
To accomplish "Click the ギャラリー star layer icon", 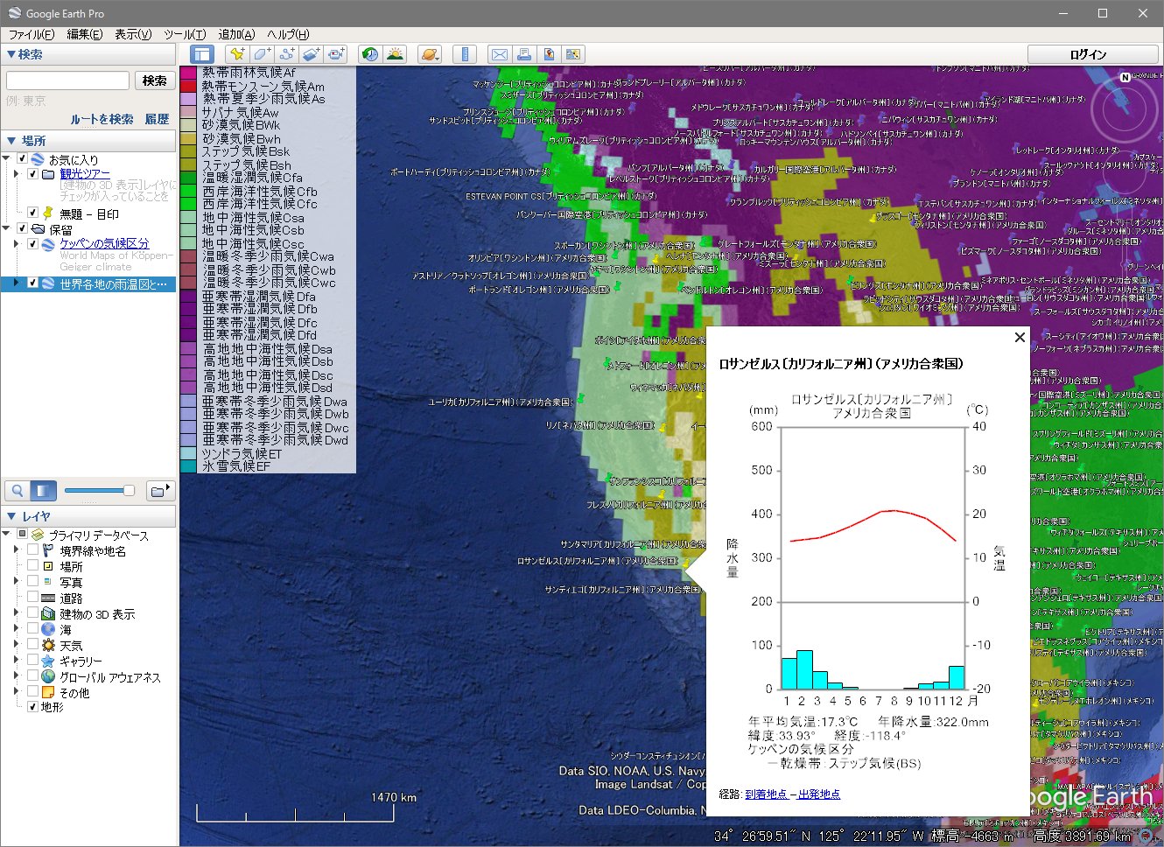I will point(48,661).
